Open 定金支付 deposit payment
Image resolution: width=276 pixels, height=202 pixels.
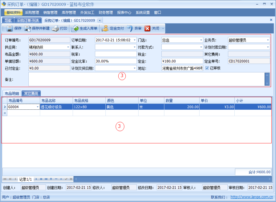tap(113, 28)
